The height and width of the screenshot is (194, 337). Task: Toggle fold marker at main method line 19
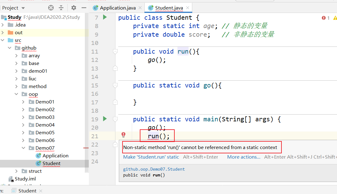[115, 119]
